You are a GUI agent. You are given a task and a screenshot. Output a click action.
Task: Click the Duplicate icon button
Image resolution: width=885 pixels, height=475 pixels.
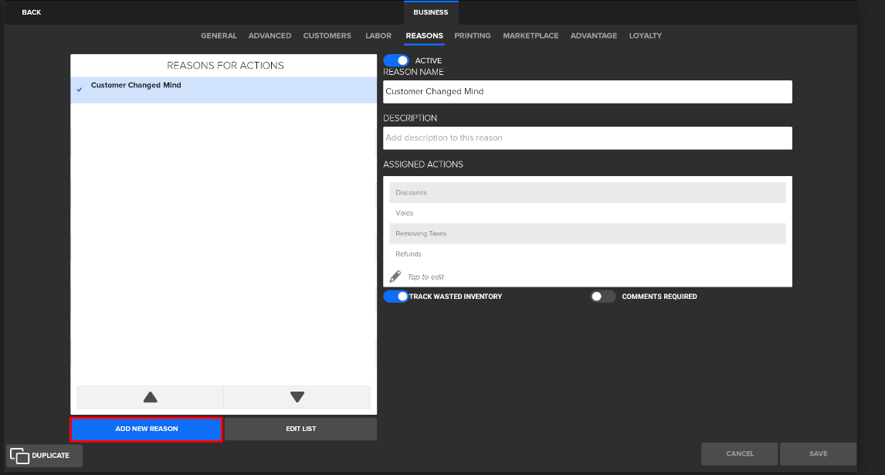44,456
